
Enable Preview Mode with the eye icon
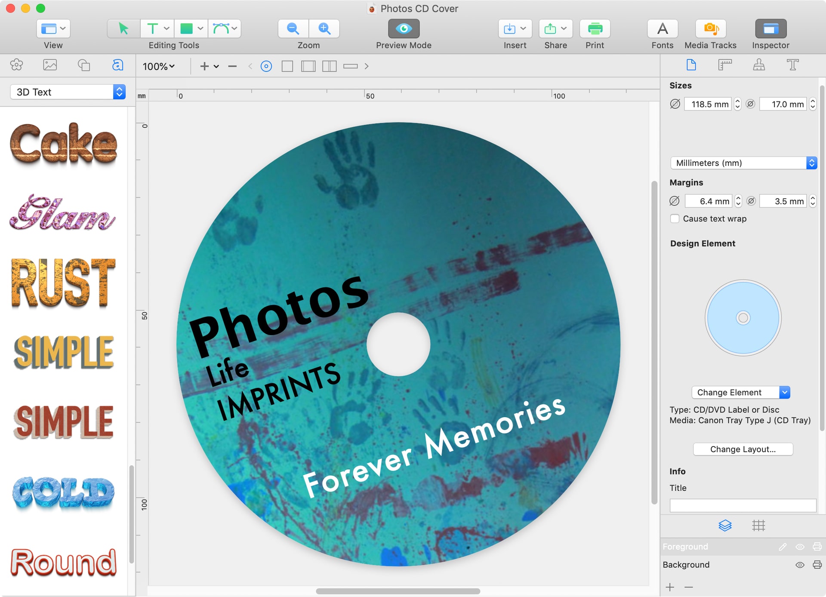click(403, 28)
